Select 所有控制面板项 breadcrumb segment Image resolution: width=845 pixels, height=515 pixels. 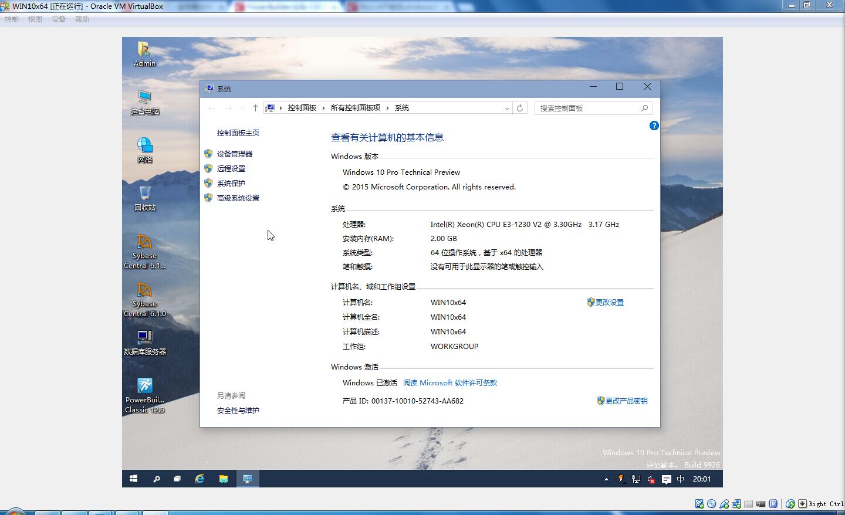pyautogui.click(x=356, y=108)
